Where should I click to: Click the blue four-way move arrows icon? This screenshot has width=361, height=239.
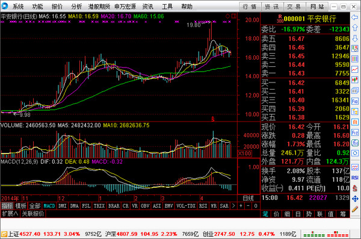click(x=355, y=199)
